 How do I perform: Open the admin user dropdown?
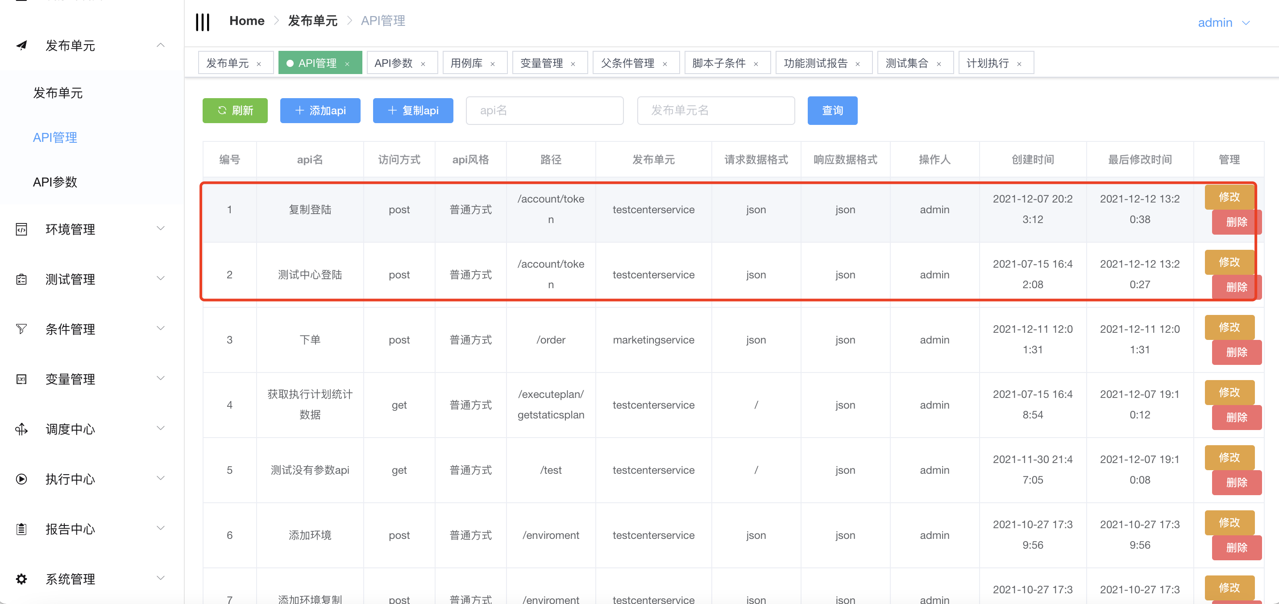coord(1223,23)
